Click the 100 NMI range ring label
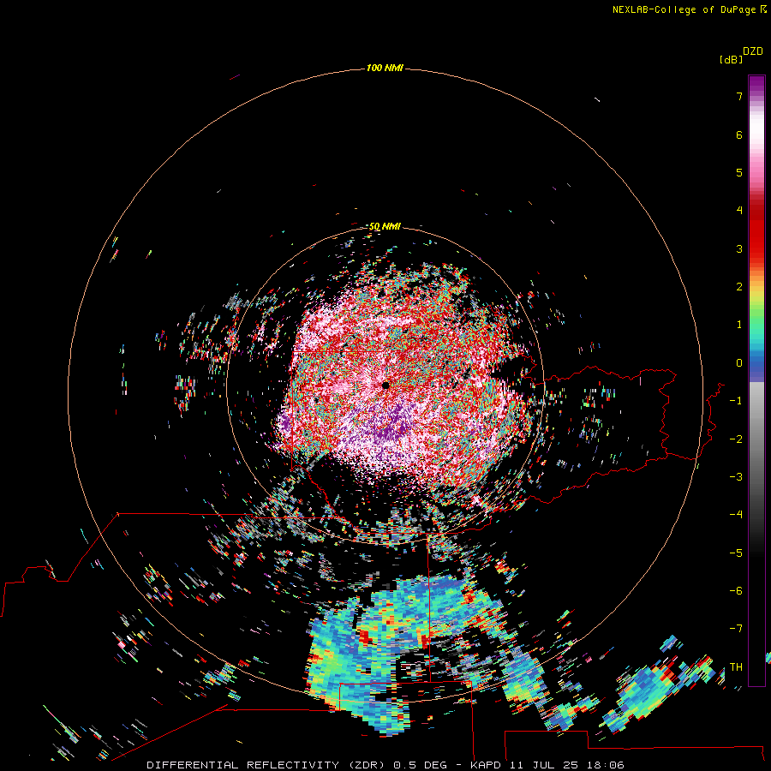This screenshot has height=771, width=771. 385,68
